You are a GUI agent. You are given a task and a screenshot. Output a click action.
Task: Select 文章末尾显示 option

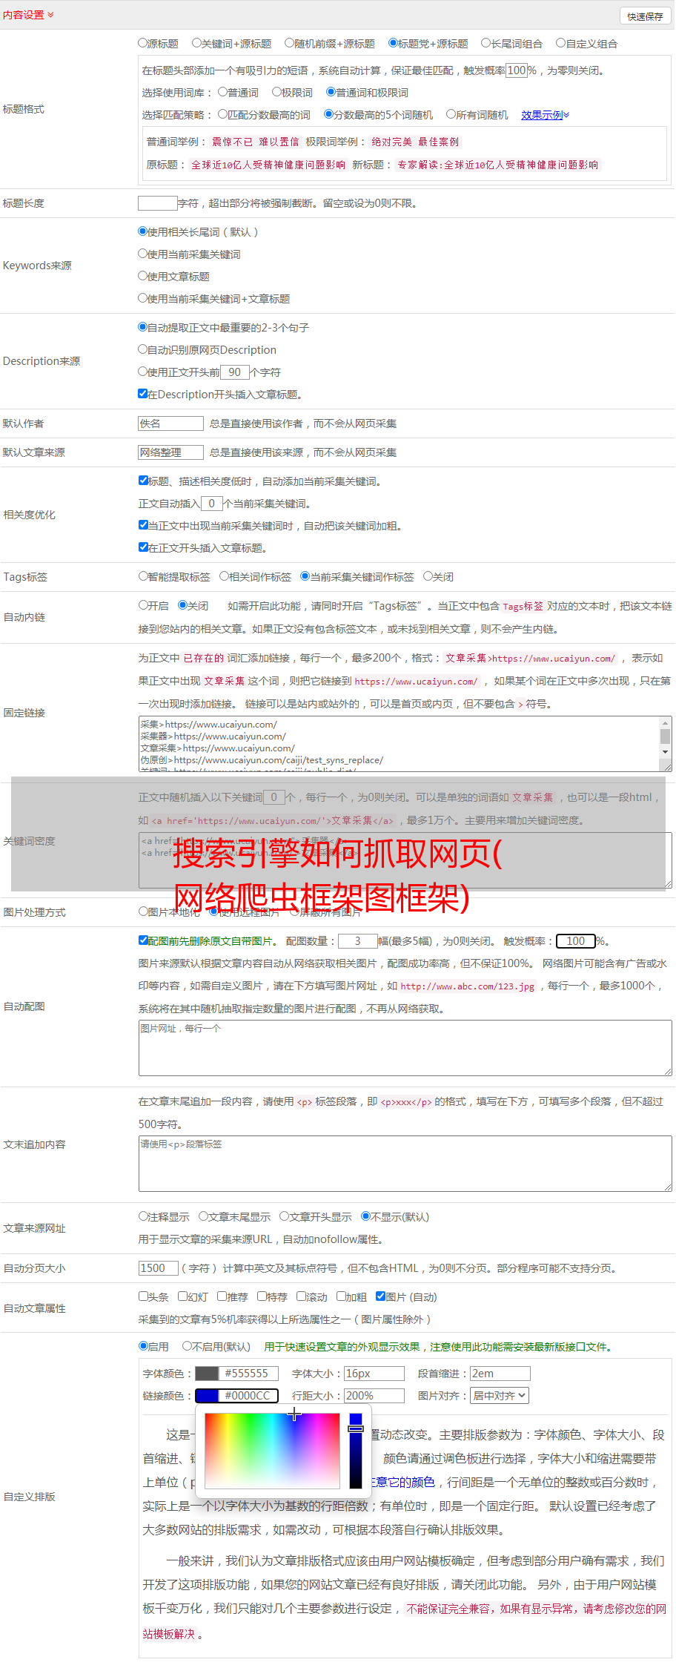[x=204, y=1216]
